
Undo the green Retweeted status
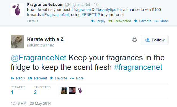(x=120, y=21)
